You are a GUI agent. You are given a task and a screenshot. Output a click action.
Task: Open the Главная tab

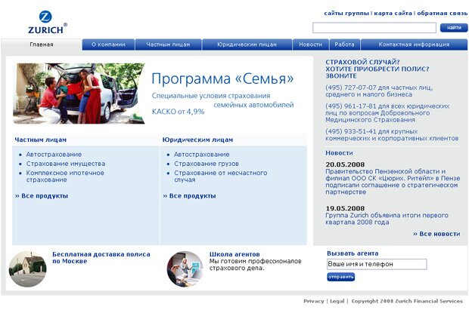pyautogui.click(x=42, y=44)
